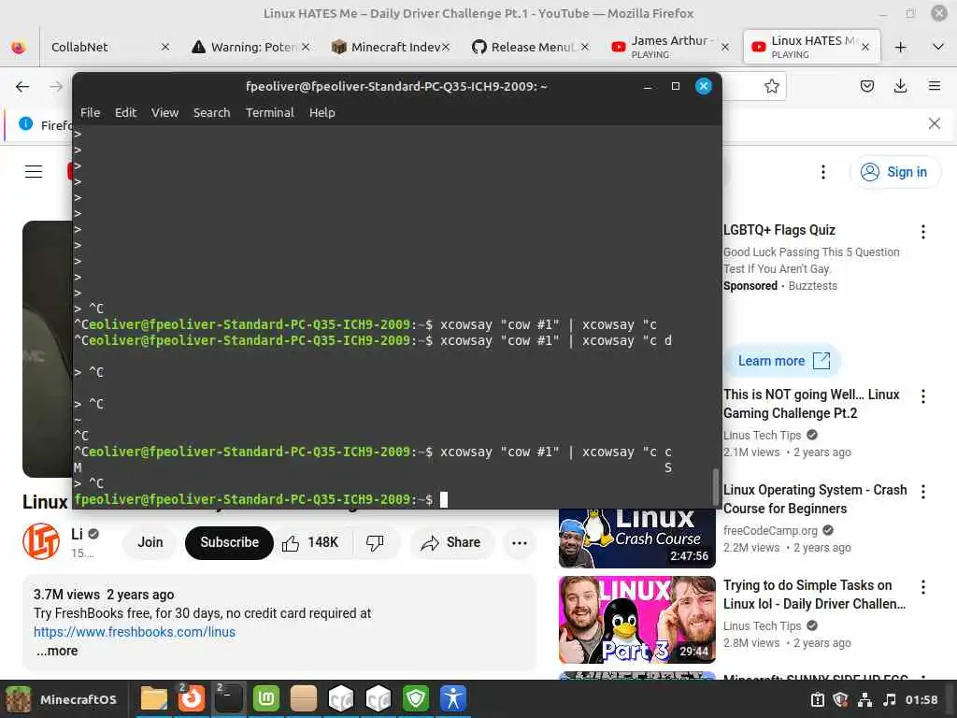Image resolution: width=957 pixels, height=718 pixels.
Task: Open the terminal Edit menu
Action: pyautogui.click(x=125, y=112)
